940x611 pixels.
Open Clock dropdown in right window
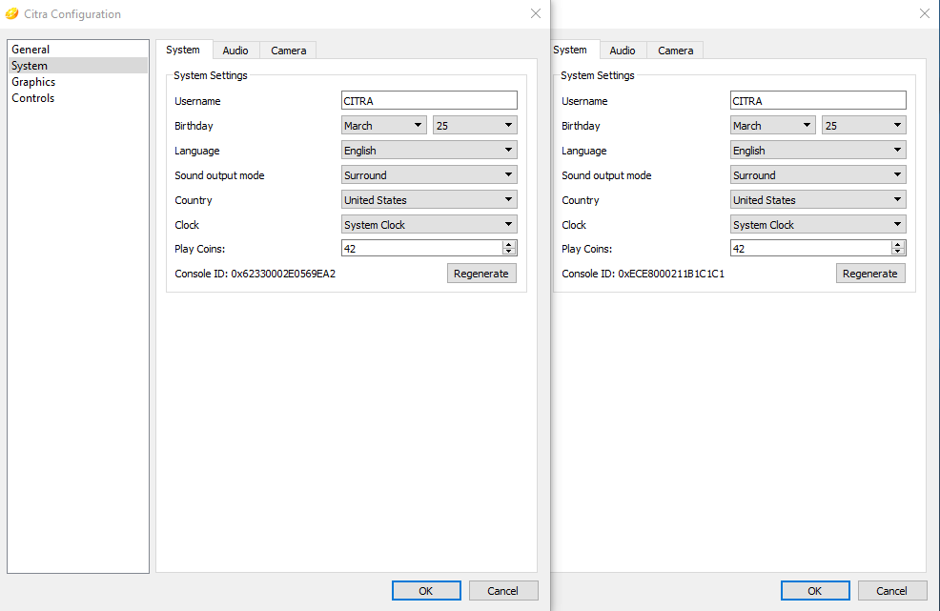coord(818,224)
